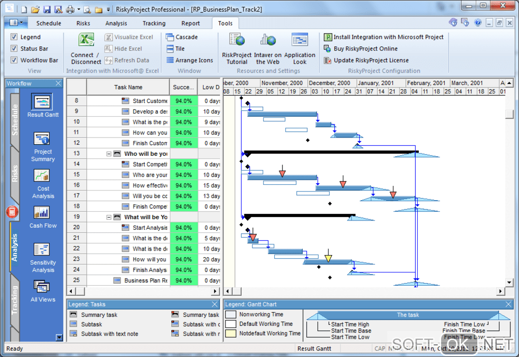Click the Gantt chart vertical scroll down arrow

pos(509,283)
